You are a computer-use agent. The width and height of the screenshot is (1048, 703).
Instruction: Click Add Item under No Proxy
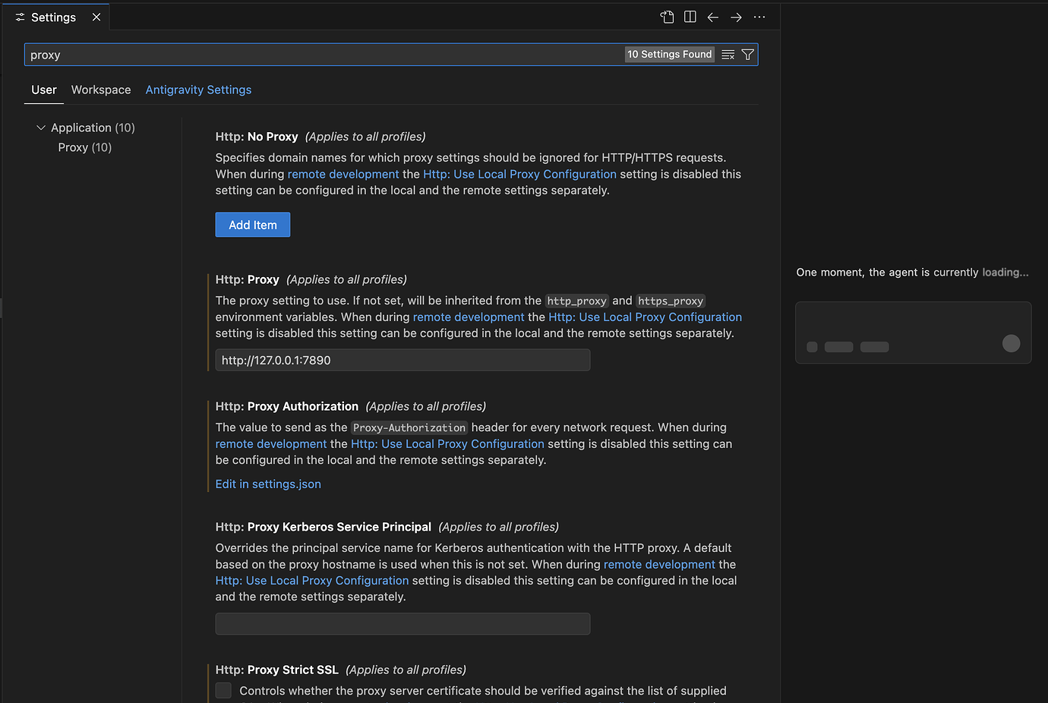[253, 225]
